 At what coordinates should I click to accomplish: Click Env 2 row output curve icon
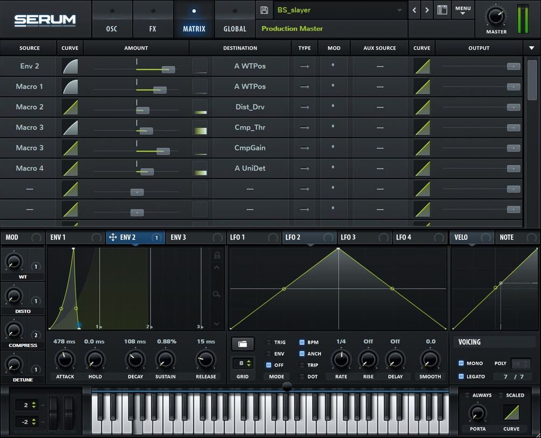[422, 66]
